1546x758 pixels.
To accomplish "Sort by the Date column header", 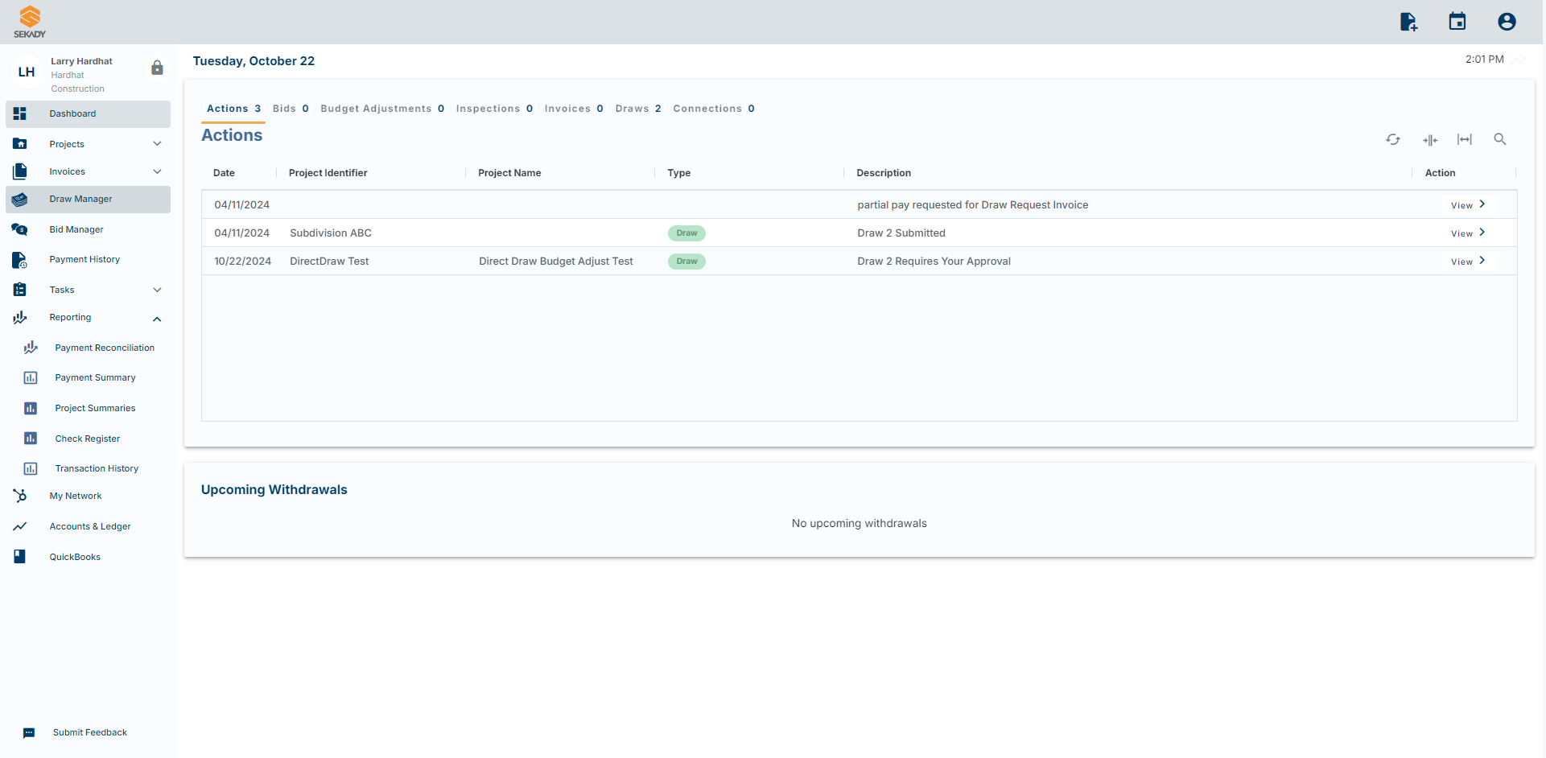I will pyautogui.click(x=224, y=173).
